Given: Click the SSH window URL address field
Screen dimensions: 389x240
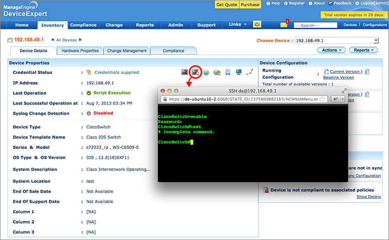Looking at the screenshot, I should pos(244,99).
